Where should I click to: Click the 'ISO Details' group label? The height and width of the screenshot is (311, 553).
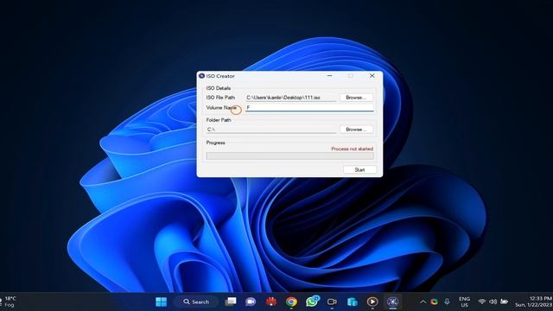(x=219, y=88)
